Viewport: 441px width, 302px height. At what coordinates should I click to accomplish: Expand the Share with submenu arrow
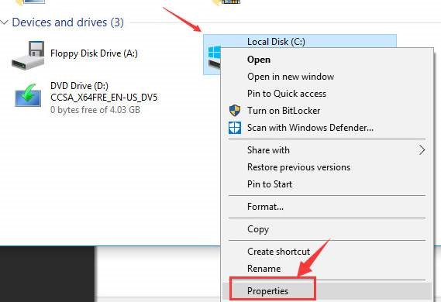click(x=422, y=150)
